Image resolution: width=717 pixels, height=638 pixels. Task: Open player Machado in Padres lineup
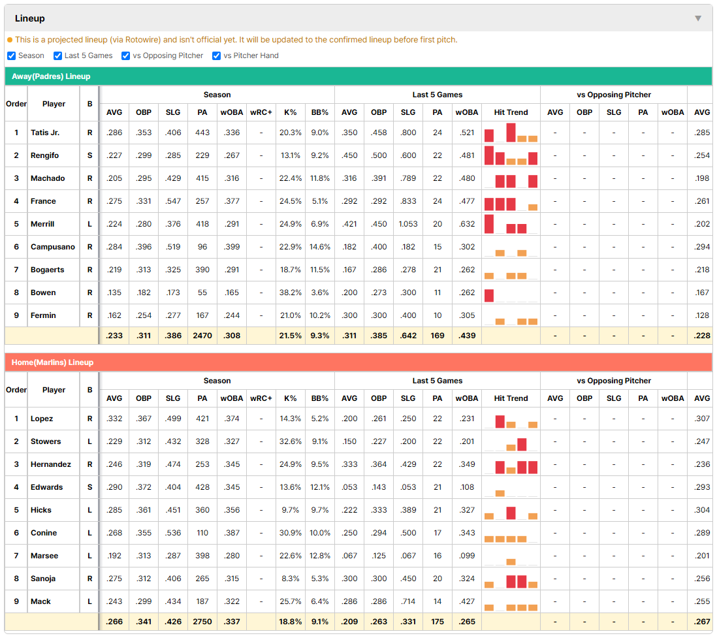[48, 178]
